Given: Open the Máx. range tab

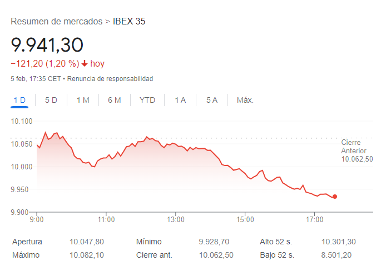Looking at the screenshot, I should (245, 100).
